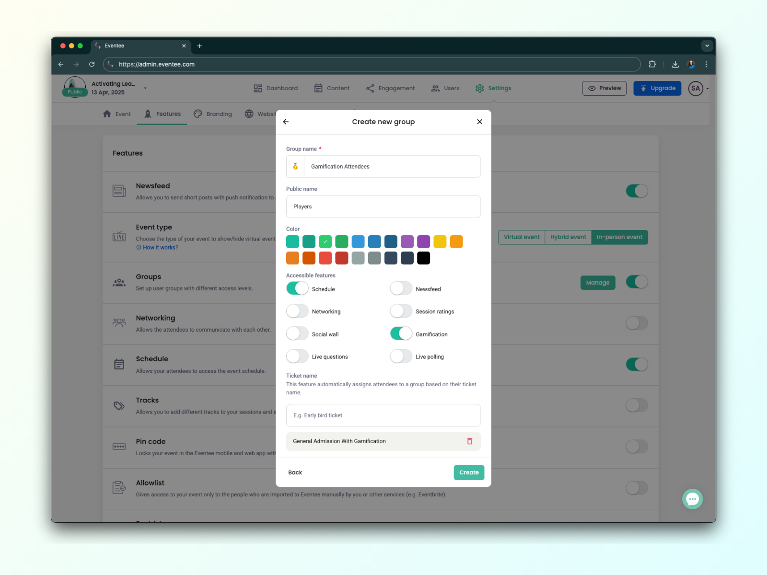Viewport: 767px width, 575px height.
Task: Open the Engagement menu
Action: click(390, 88)
